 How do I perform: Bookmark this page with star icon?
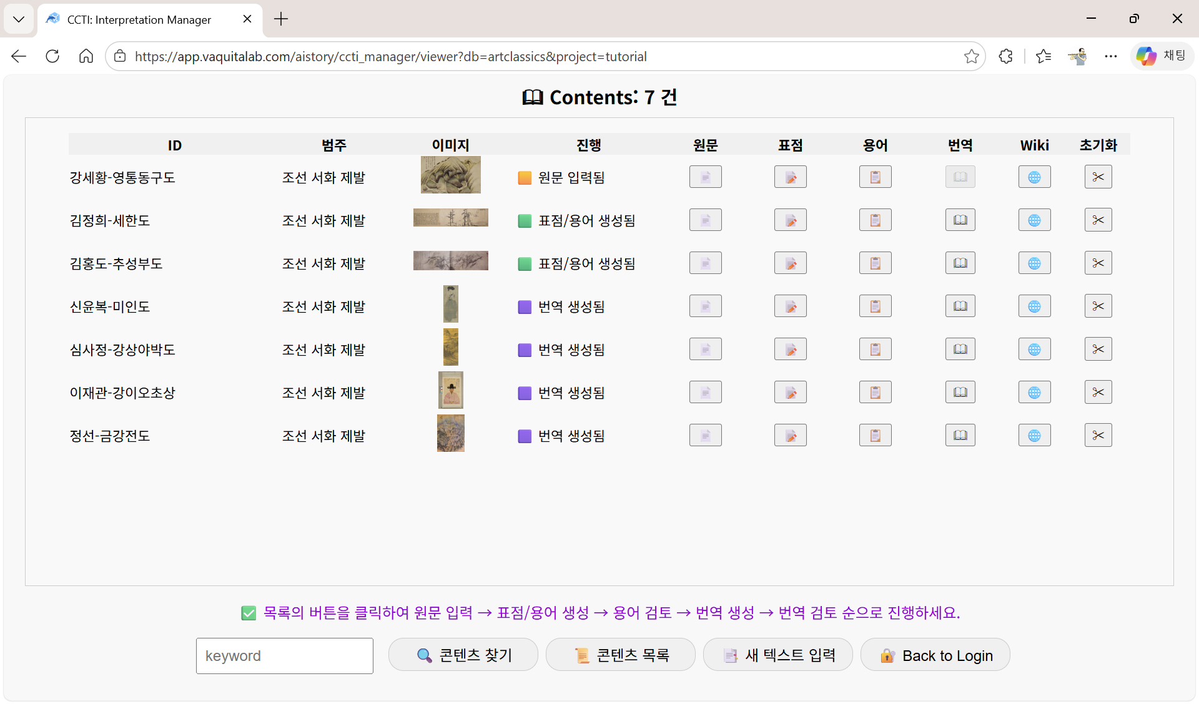[971, 56]
